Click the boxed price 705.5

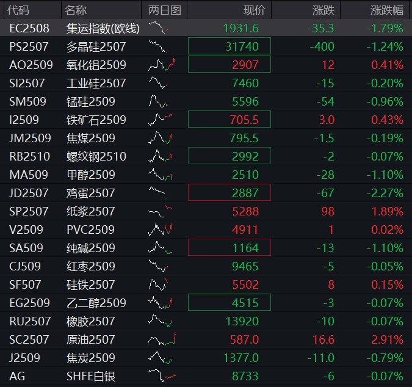(229, 119)
